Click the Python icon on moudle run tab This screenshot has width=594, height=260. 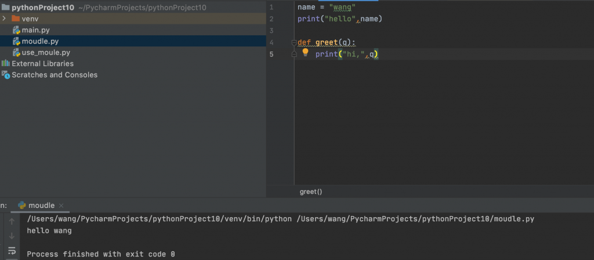pyautogui.click(x=22, y=206)
